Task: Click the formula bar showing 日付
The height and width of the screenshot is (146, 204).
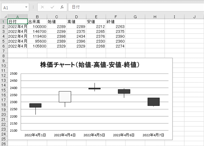Action: click(136, 7)
